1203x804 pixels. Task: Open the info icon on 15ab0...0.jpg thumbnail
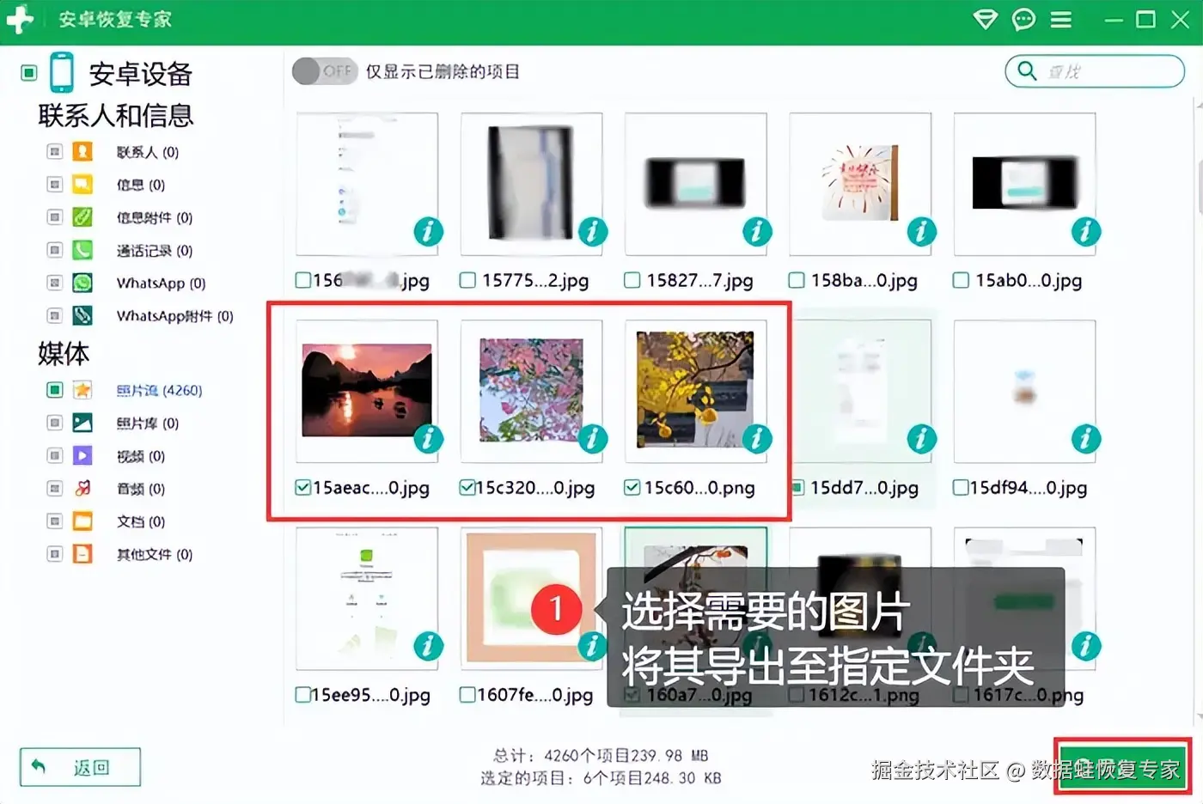[x=1085, y=231]
